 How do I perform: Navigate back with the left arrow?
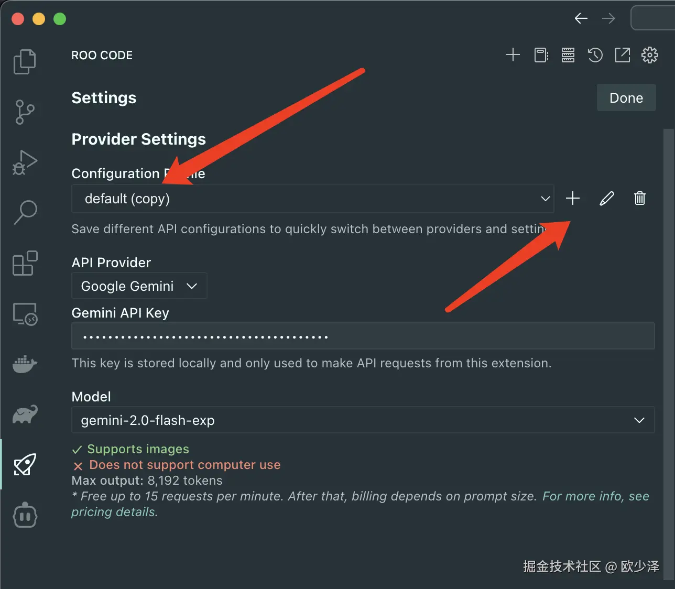(581, 19)
